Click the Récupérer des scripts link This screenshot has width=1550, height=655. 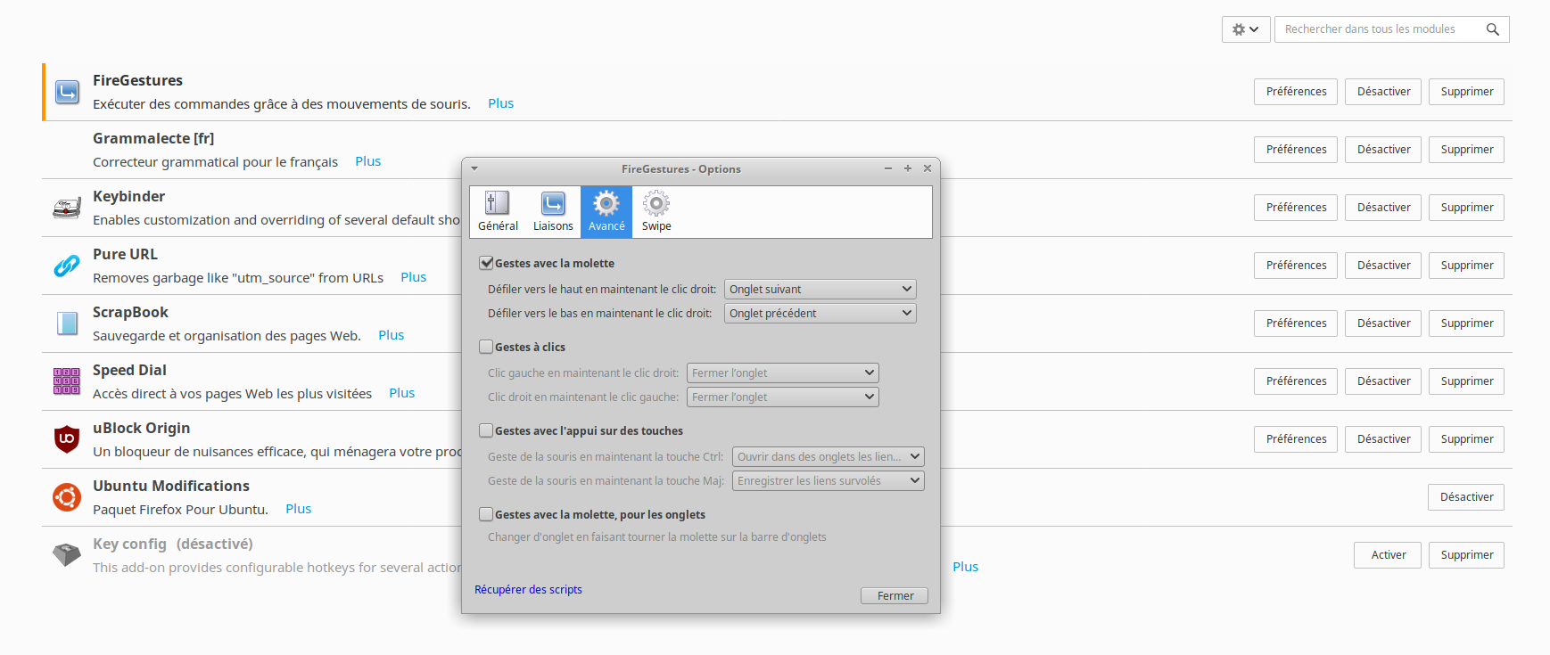point(528,589)
